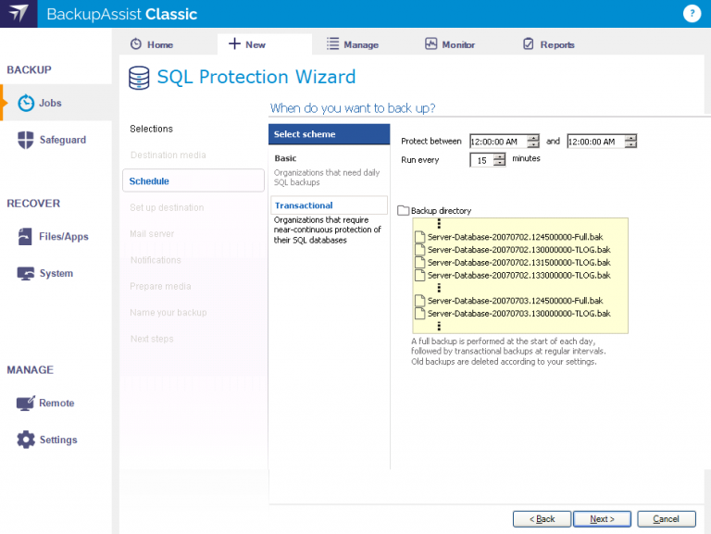Viewport: 711px width, 534px height.
Task: Open System recovery in sidebar
Action: (x=56, y=274)
